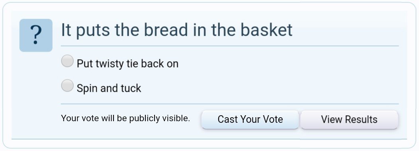419x151 pixels.
Task: Click the "Your vote will be publicly visible" notice
Action: click(125, 118)
